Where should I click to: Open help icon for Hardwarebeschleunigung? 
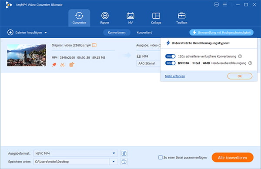pyautogui.click(x=250, y=63)
